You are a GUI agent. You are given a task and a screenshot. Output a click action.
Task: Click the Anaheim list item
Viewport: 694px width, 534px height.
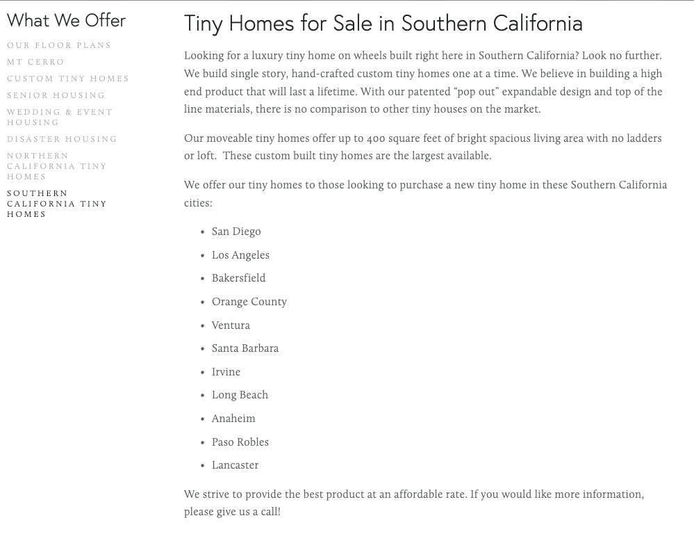pyautogui.click(x=233, y=419)
